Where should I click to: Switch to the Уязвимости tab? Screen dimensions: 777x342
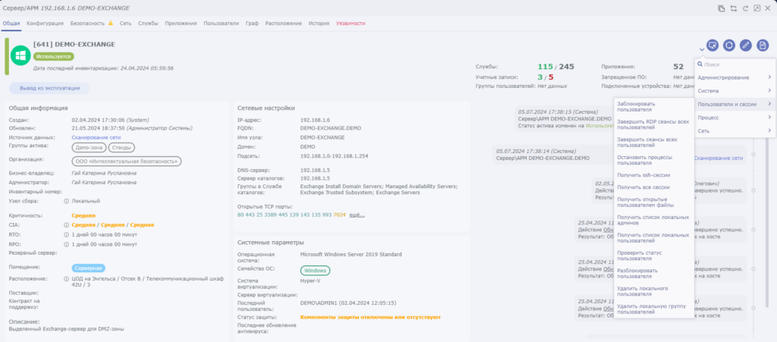(x=351, y=24)
